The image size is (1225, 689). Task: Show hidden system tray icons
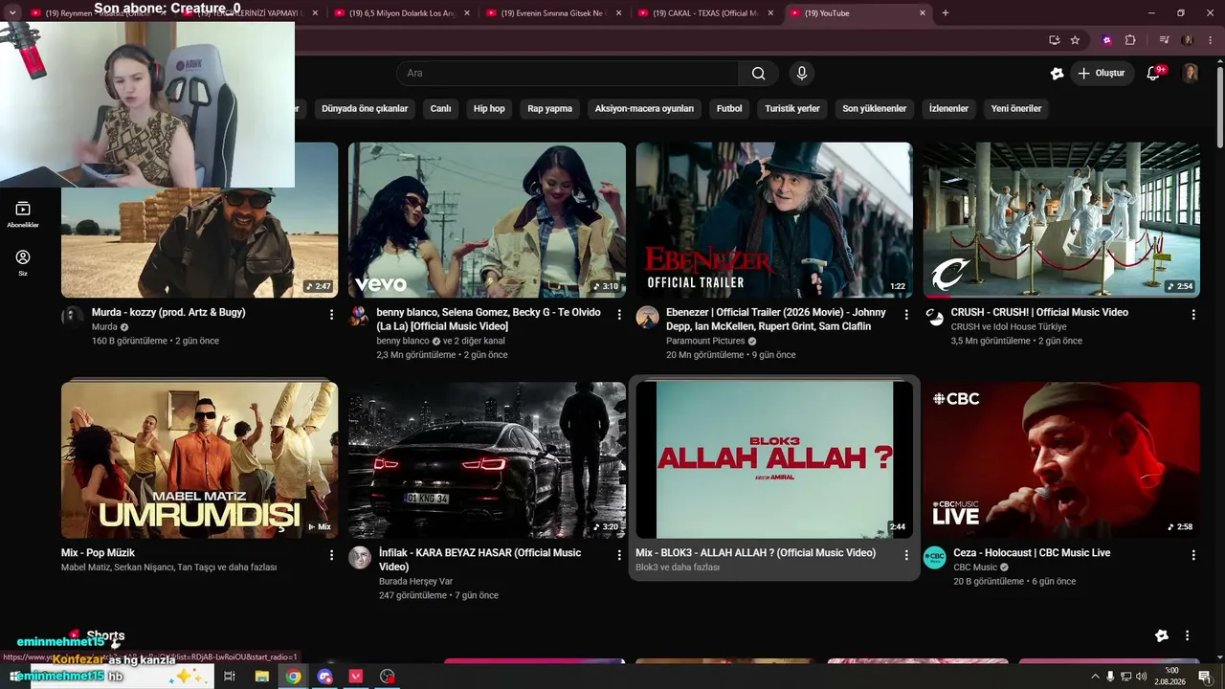click(x=1095, y=677)
